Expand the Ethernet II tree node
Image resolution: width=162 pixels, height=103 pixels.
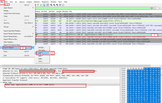pos(1,71)
